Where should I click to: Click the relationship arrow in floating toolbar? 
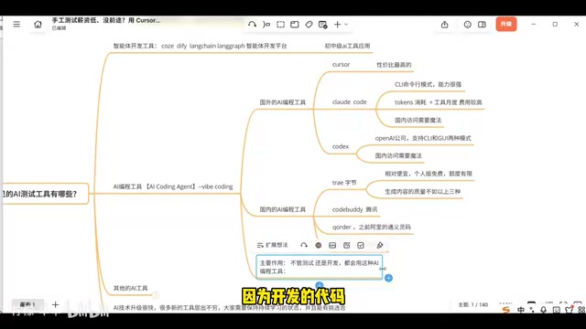point(304,245)
